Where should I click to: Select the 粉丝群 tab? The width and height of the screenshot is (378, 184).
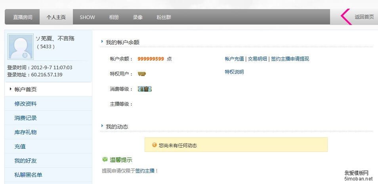(x=164, y=17)
